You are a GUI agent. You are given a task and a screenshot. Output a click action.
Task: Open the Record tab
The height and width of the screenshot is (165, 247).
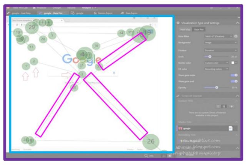[x=71, y=8]
